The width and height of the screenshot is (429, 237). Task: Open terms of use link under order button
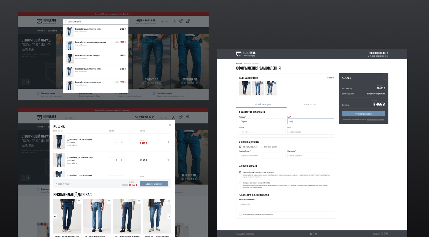(x=375, y=120)
